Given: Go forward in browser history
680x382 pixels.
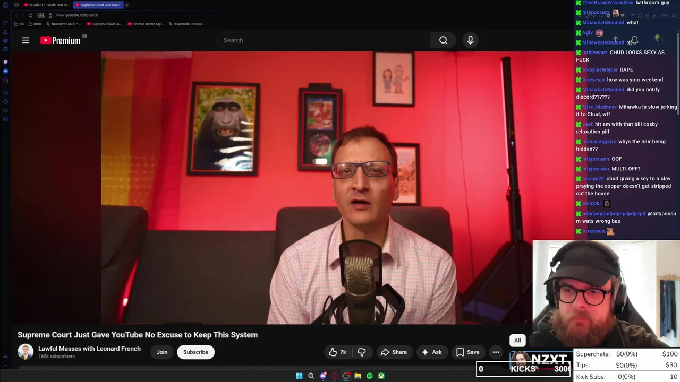Looking at the screenshot, I should pos(22,15).
